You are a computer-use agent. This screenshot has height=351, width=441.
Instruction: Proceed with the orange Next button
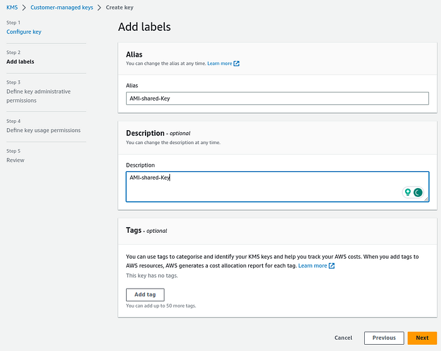tap(422, 338)
